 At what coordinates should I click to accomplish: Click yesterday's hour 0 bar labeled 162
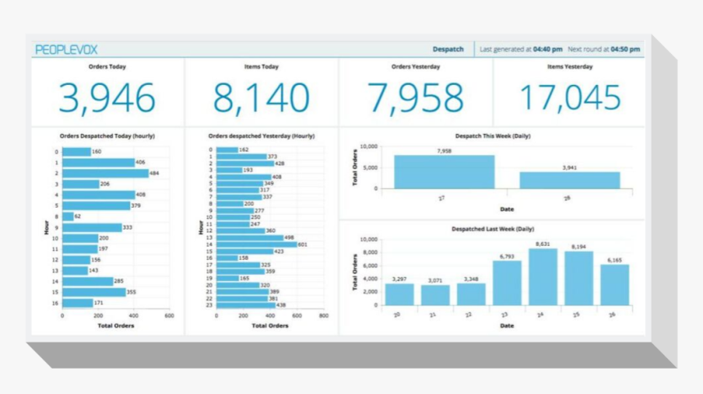pyautogui.click(x=227, y=150)
